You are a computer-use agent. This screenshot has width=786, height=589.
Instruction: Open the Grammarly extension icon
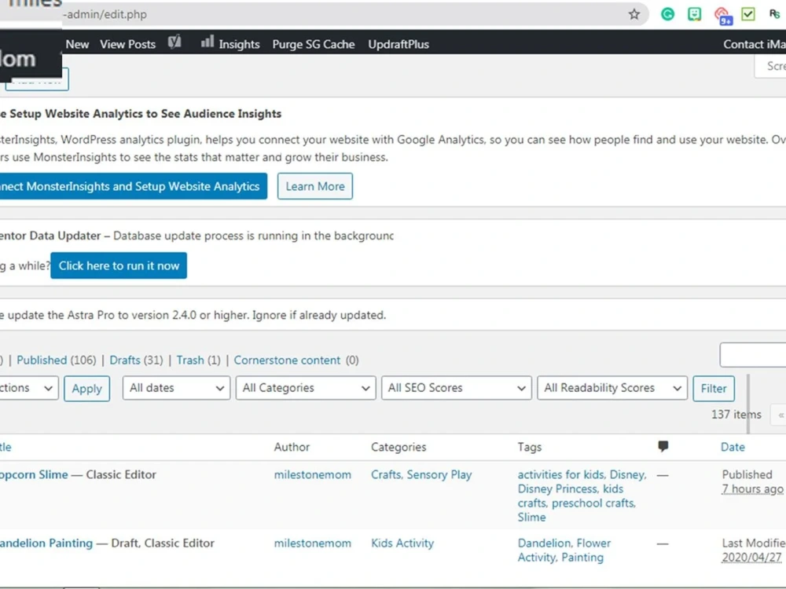point(667,14)
